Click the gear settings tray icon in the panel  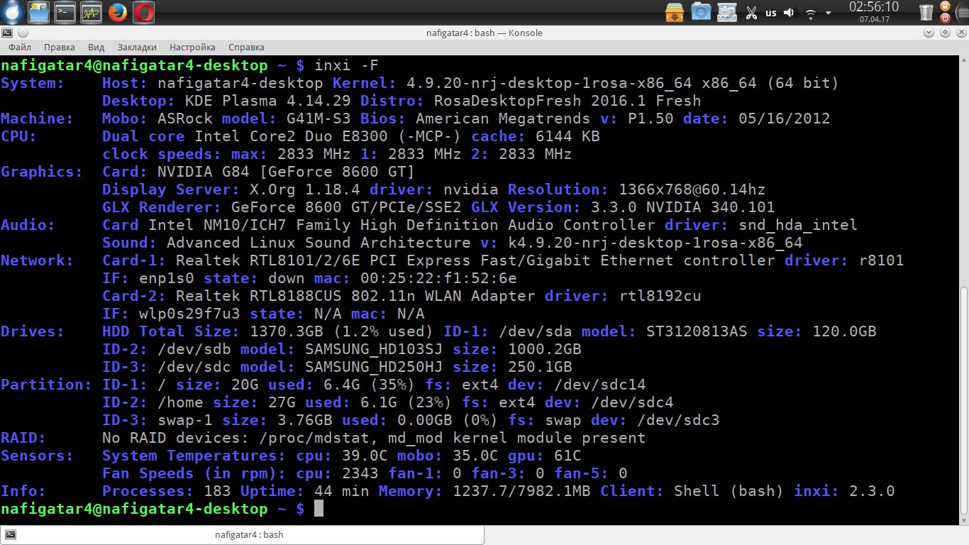pyautogui.click(x=727, y=12)
